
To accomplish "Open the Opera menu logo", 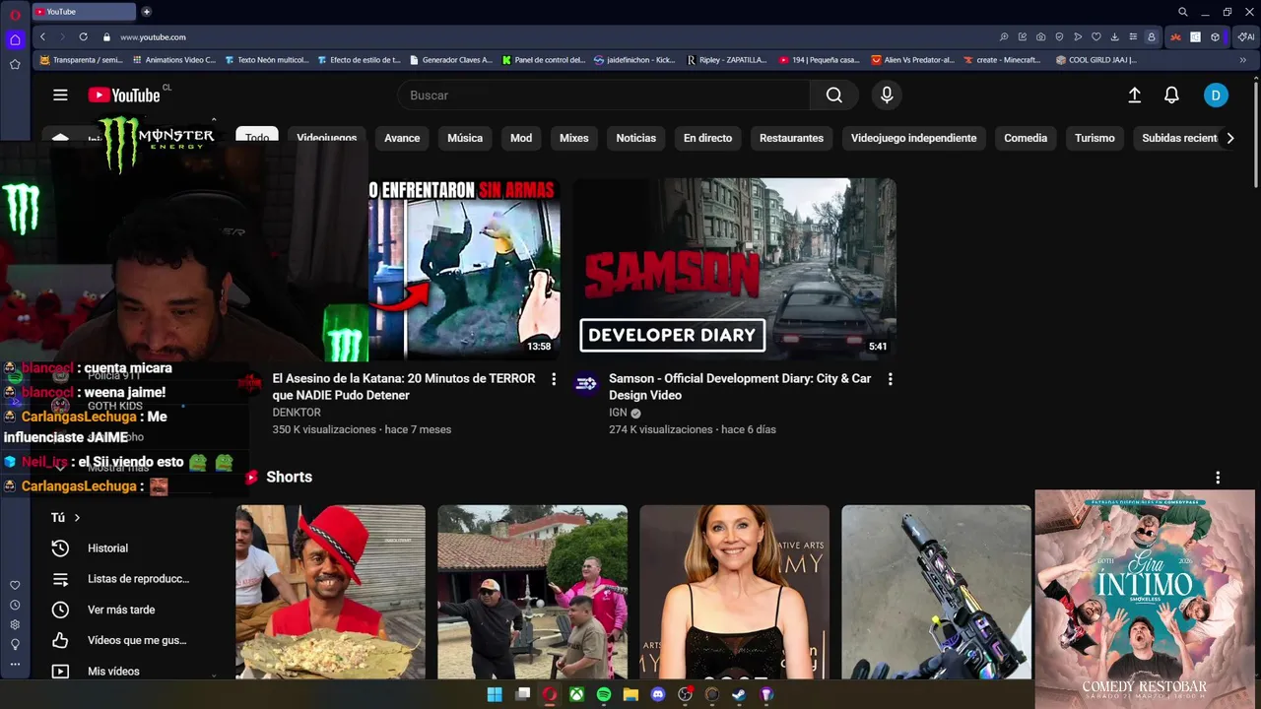I will [15, 14].
